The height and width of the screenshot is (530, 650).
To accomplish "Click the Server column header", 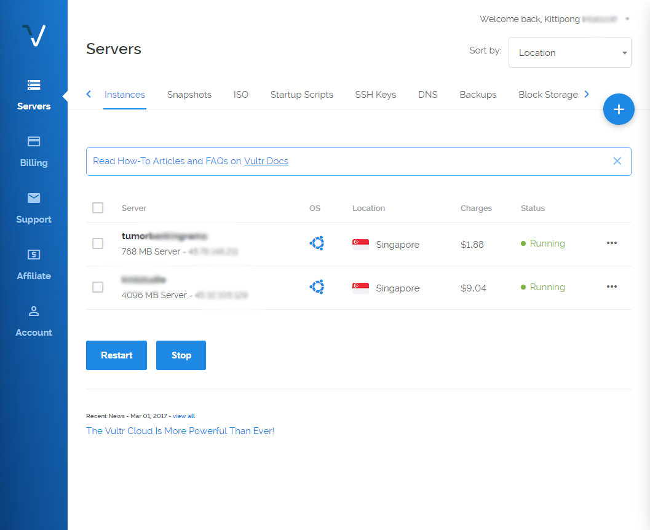I will 134,208.
